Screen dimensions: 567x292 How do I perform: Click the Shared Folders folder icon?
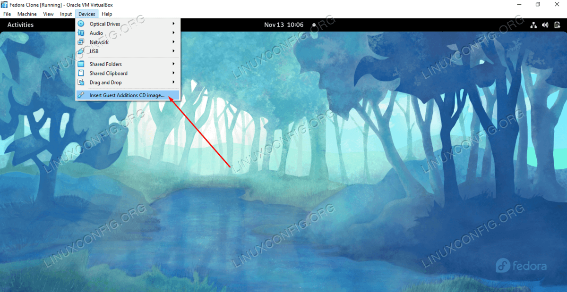point(81,64)
